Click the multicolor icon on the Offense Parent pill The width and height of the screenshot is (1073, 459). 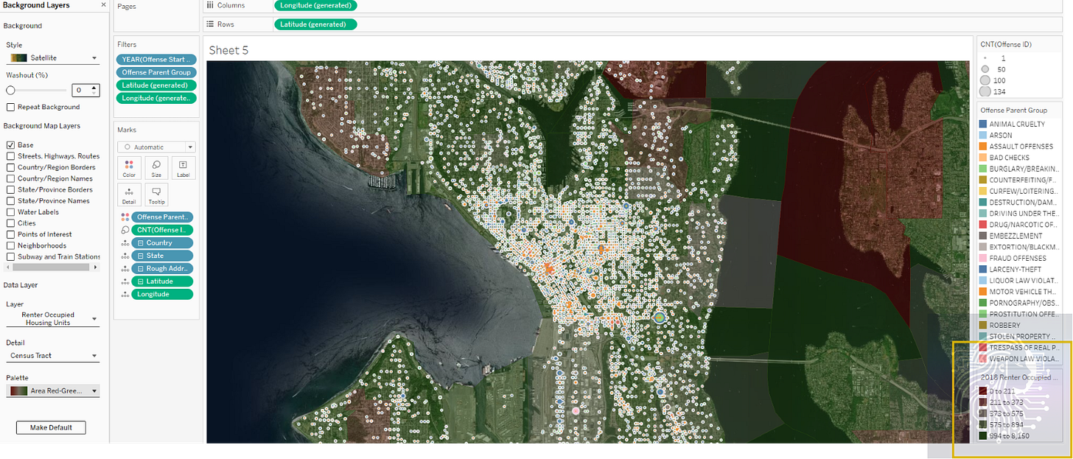[x=123, y=217]
